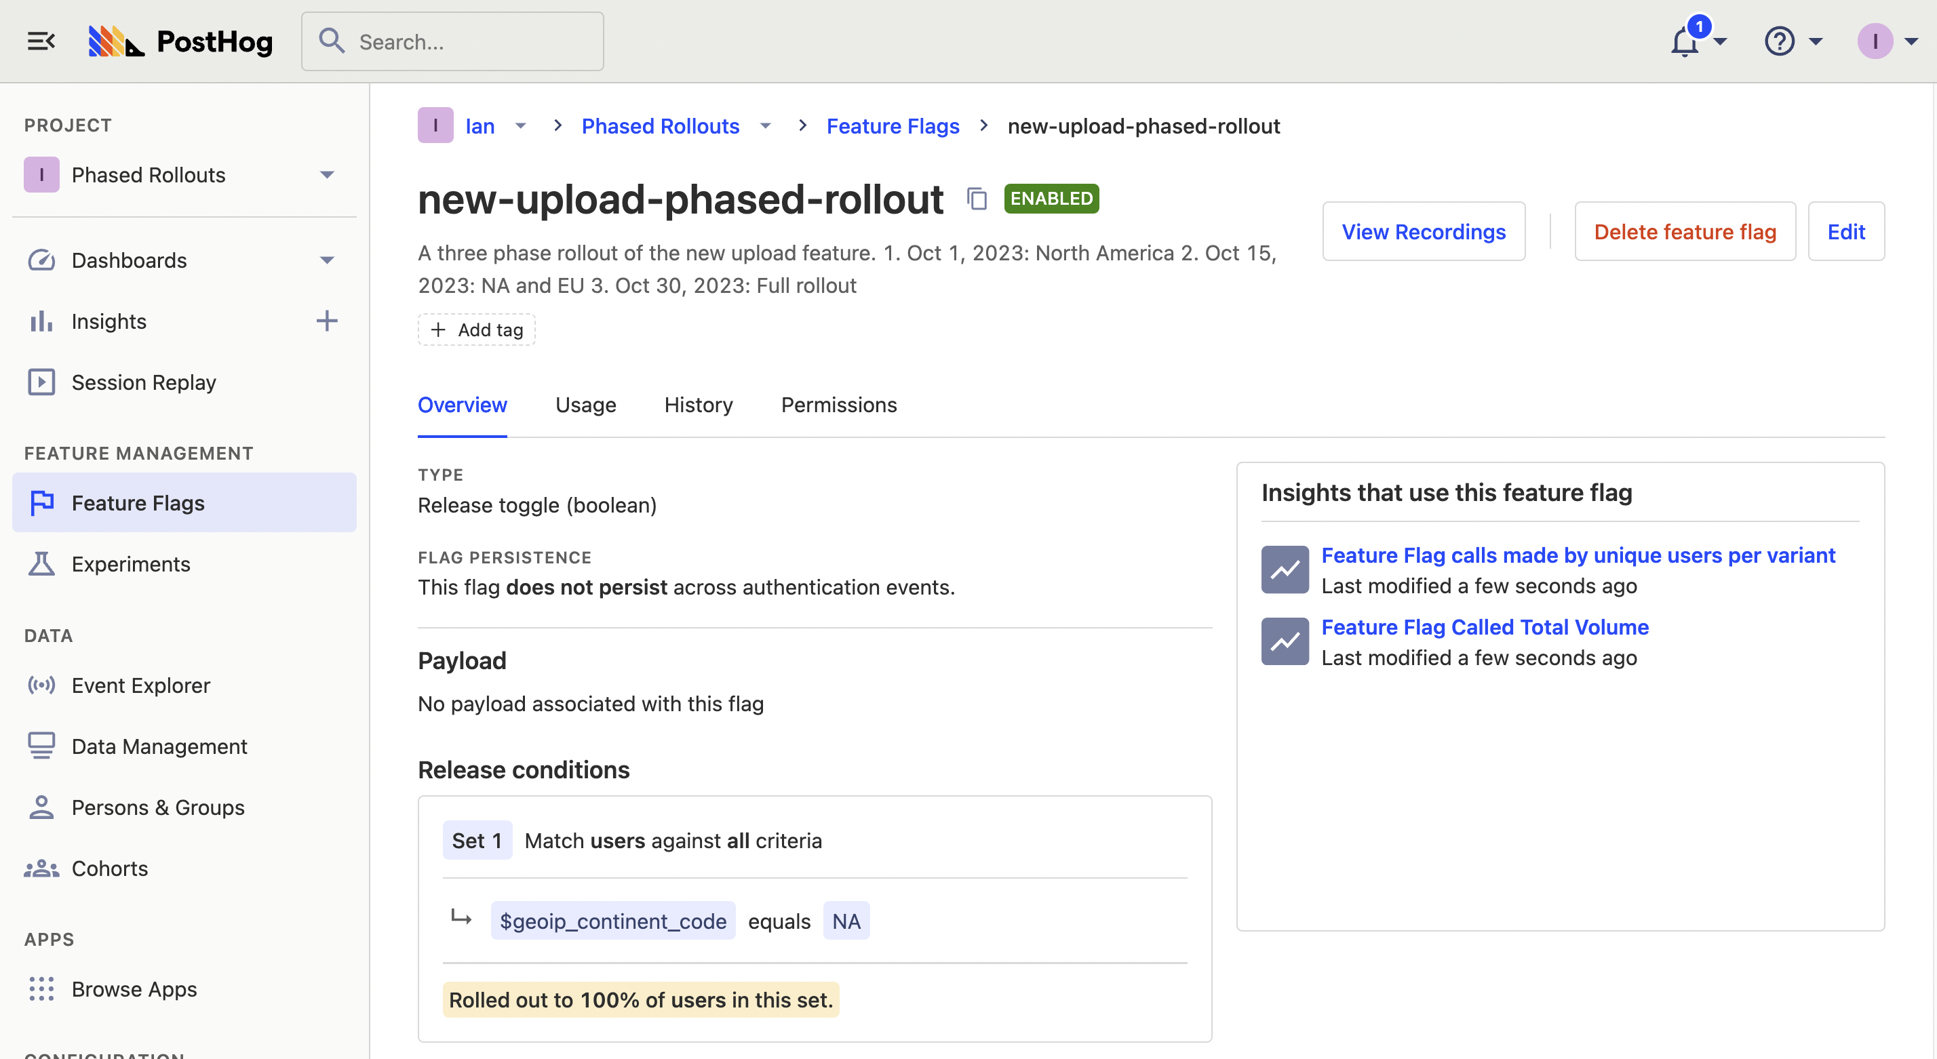1937x1059 pixels.
Task: Expand the Phased Rollouts project selector
Action: tap(326, 174)
